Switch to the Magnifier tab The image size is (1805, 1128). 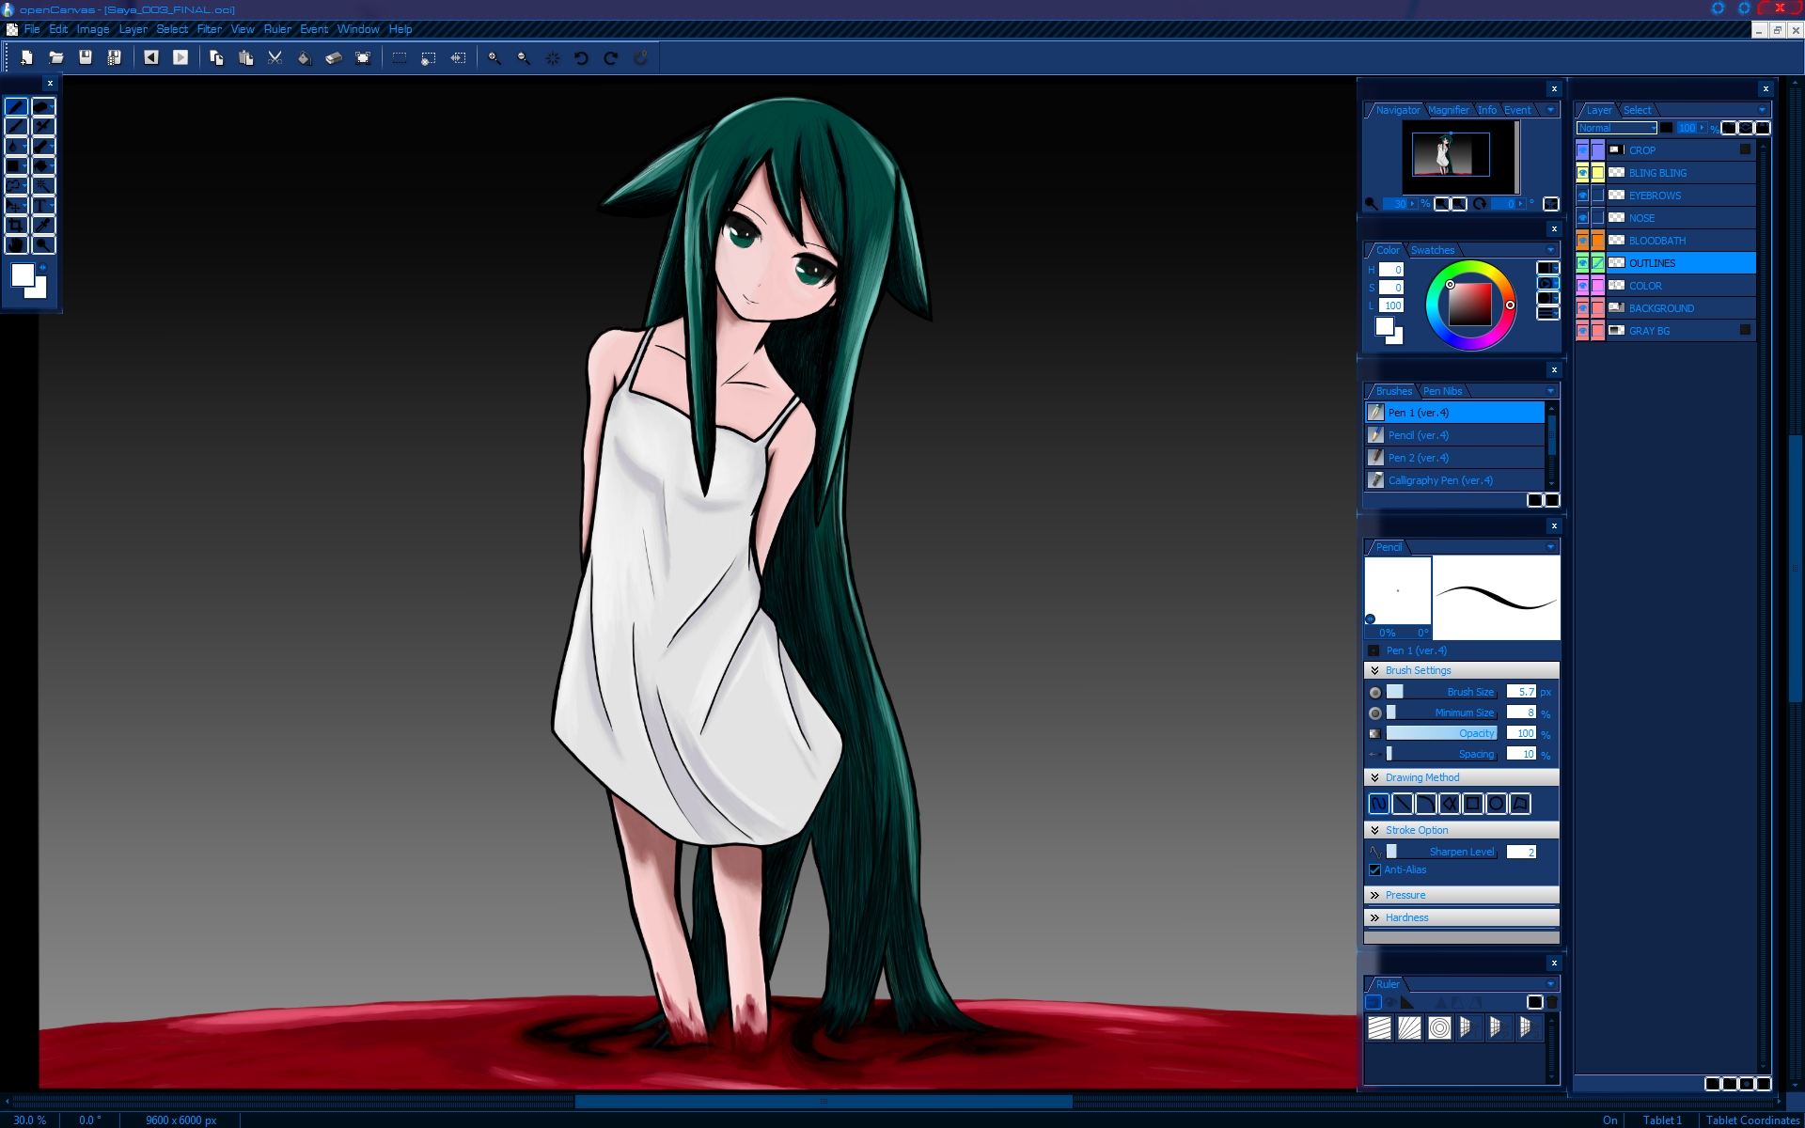[1448, 110]
